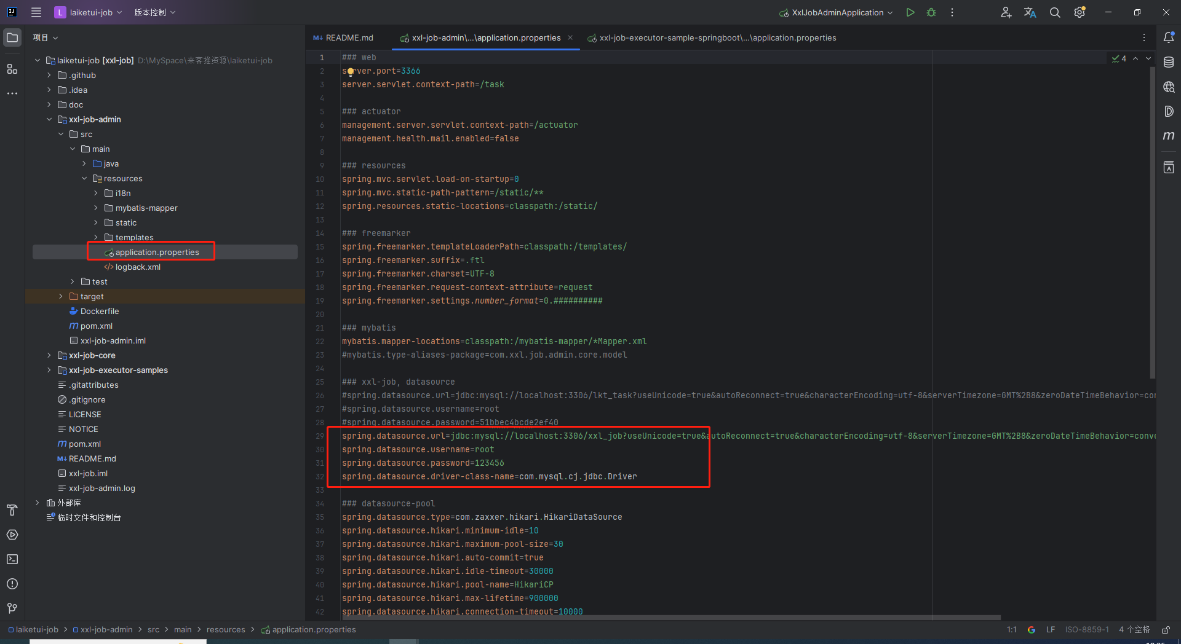Toggle the inspections widget showing 4 warnings
The width and height of the screenshot is (1181, 644).
point(1119,58)
